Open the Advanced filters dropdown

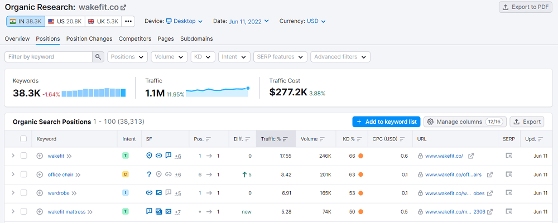coord(340,57)
